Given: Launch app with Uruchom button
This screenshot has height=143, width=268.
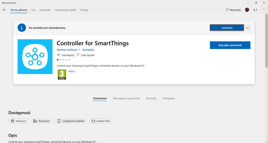Looking at the screenshot, I should coord(227,28).
